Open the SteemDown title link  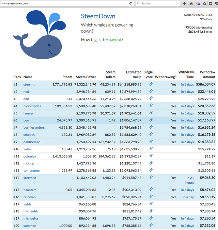[x=98, y=16]
